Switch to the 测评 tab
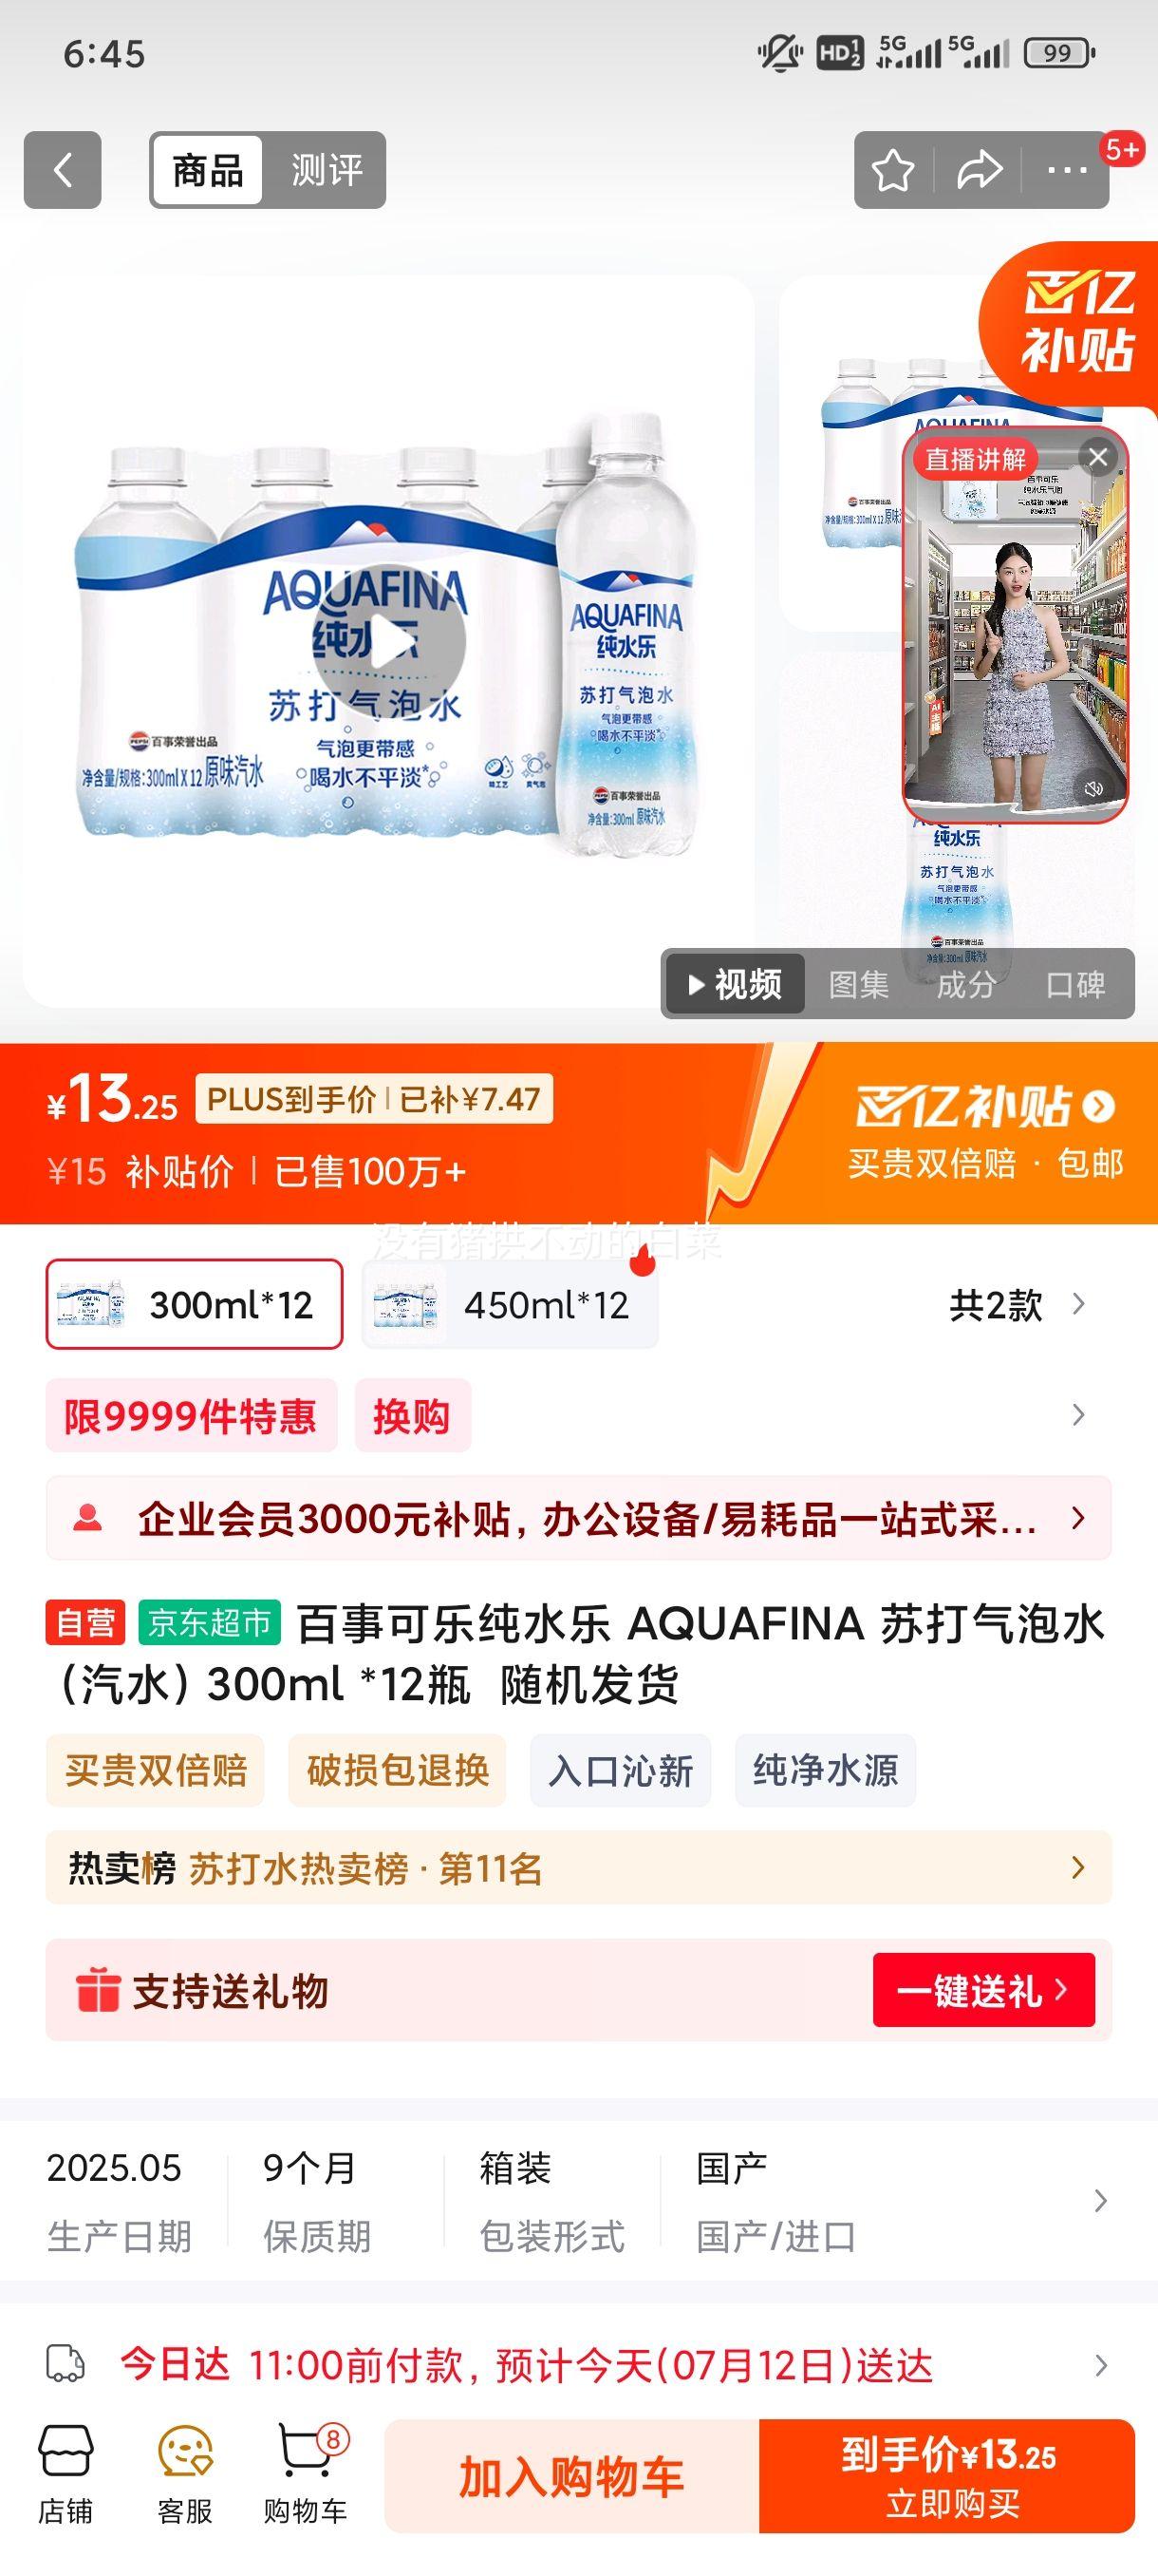The height and width of the screenshot is (2576, 1158). 327,170
